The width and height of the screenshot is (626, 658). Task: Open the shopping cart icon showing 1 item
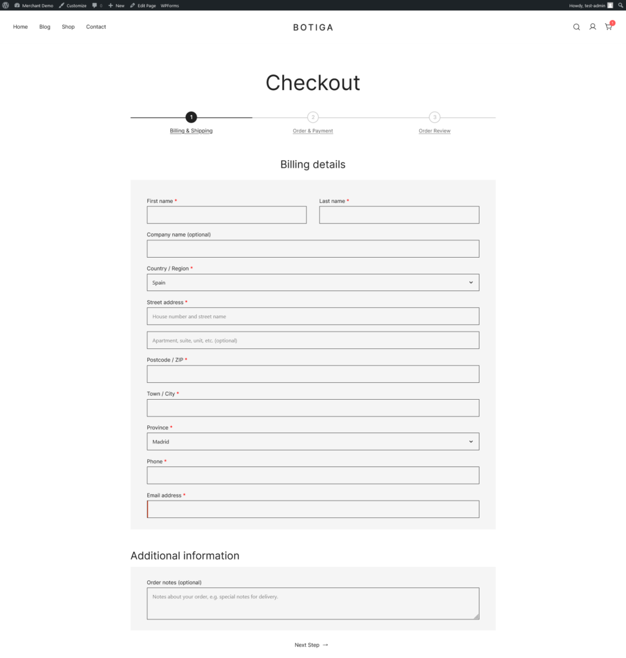tap(607, 28)
